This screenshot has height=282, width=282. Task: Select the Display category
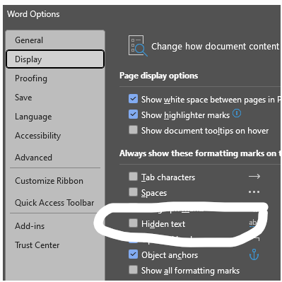coord(55,59)
